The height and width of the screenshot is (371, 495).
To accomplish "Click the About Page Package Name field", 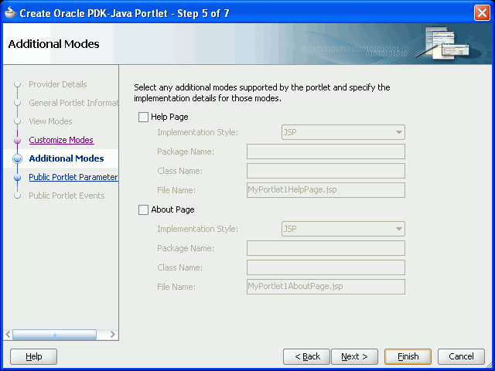I will 326,248.
